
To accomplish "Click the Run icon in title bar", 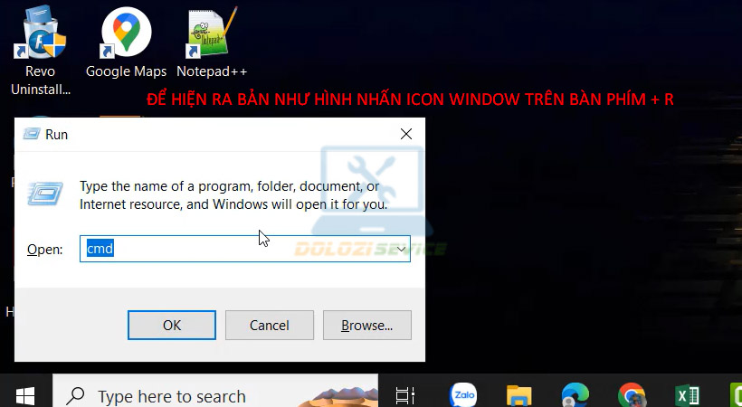I will point(32,135).
